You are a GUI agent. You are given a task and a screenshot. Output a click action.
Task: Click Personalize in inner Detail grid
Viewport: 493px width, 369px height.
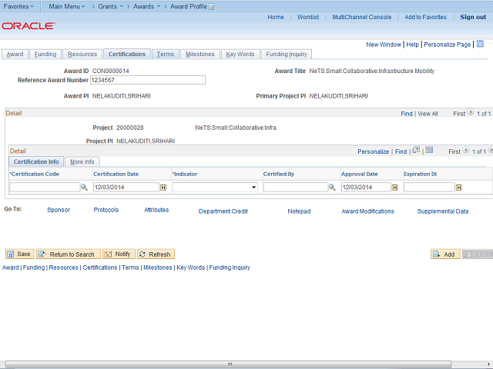pos(373,151)
